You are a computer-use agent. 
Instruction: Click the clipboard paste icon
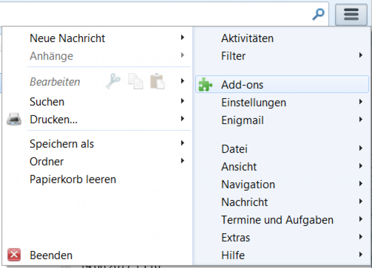coord(157,82)
